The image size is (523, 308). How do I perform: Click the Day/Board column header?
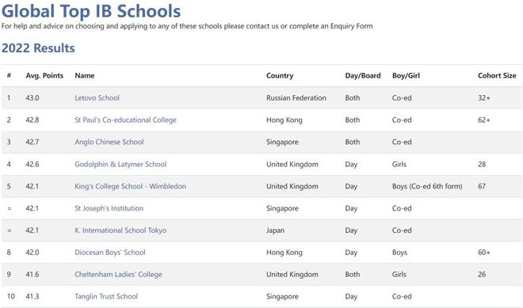coord(363,76)
